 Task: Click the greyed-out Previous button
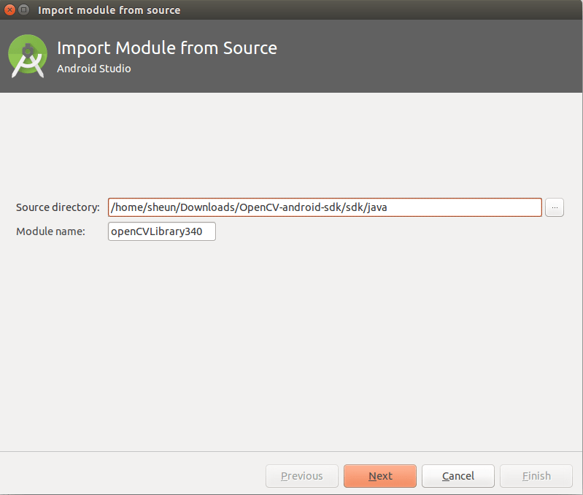(301, 476)
